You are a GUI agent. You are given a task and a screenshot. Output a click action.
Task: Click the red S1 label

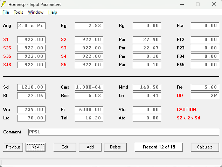[6, 40]
